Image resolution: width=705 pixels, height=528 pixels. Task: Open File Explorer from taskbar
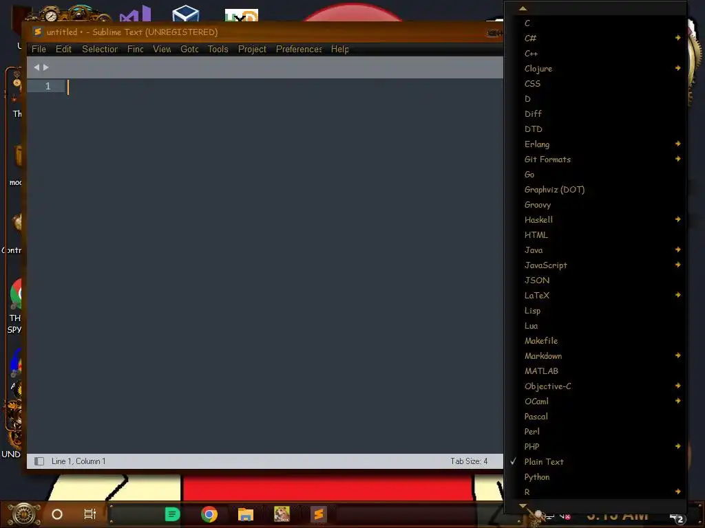click(x=246, y=514)
